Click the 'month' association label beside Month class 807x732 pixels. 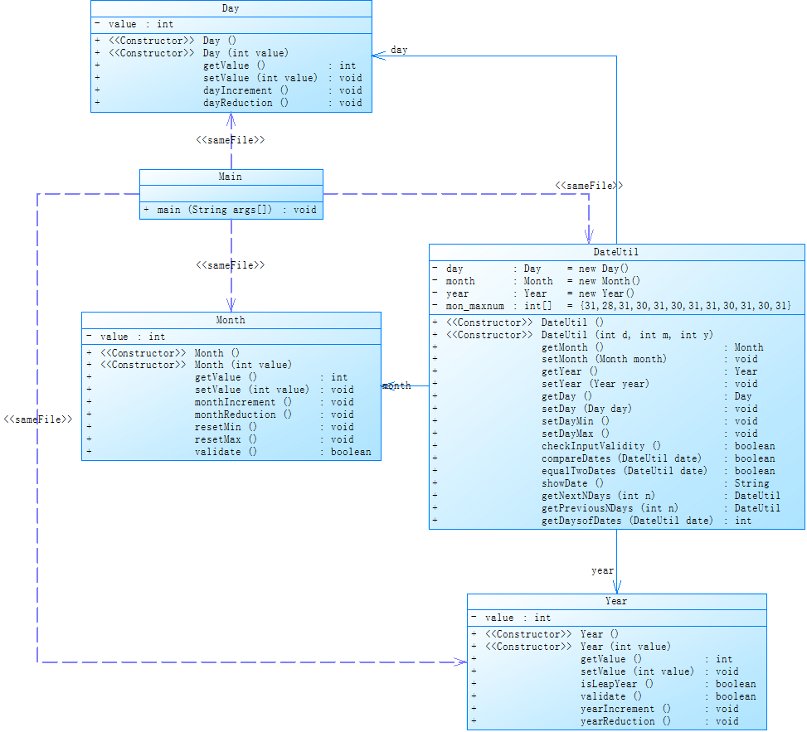tap(396, 385)
